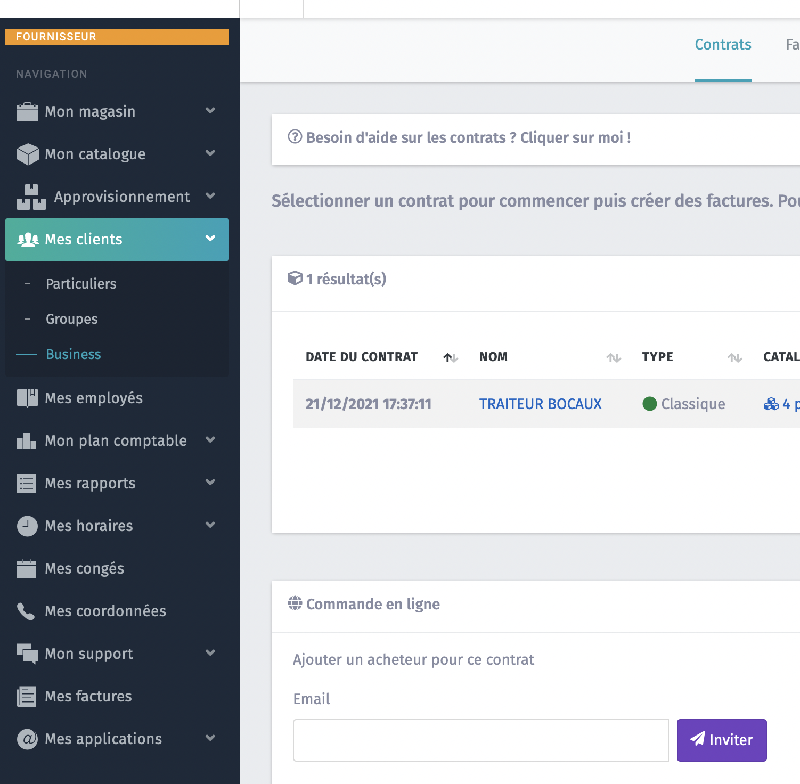Click the Mon magasin briefcase icon

click(27, 112)
